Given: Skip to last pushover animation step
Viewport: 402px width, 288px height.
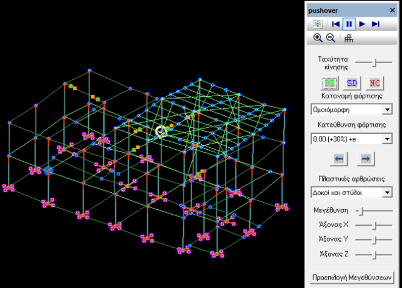Looking at the screenshot, I should pyautogui.click(x=376, y=24).
